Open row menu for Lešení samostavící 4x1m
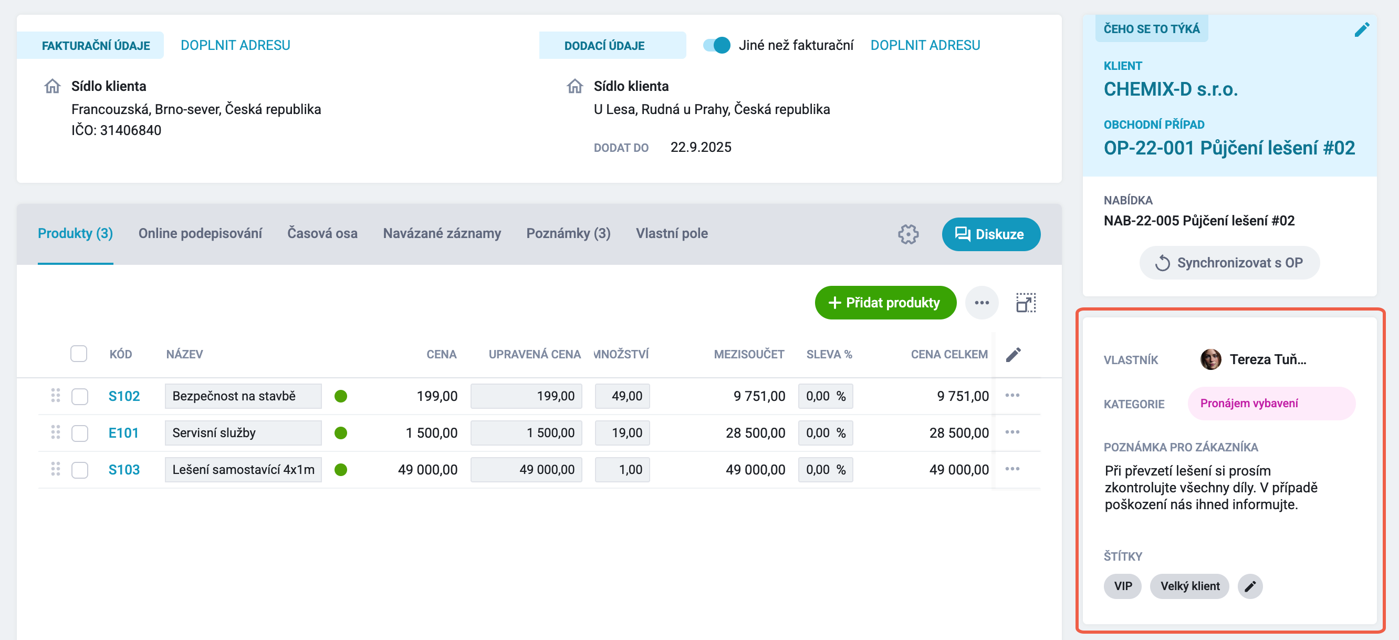The image size is (1399, 640). [1012, 469]
